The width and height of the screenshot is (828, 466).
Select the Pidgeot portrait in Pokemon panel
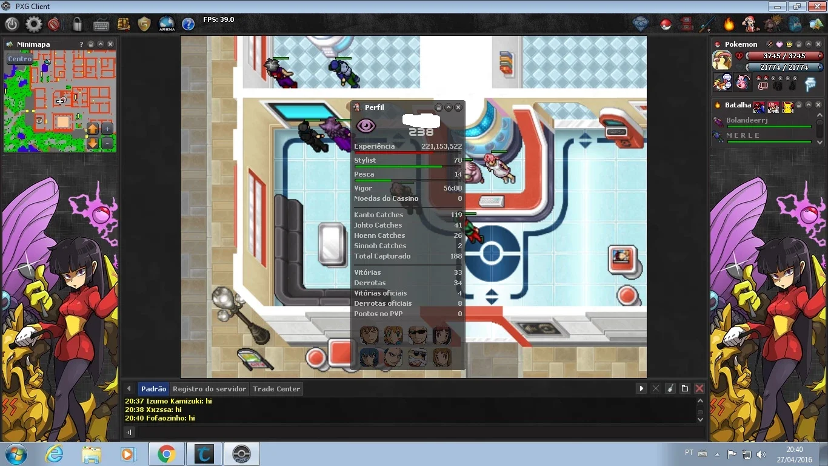coord(722,60)
